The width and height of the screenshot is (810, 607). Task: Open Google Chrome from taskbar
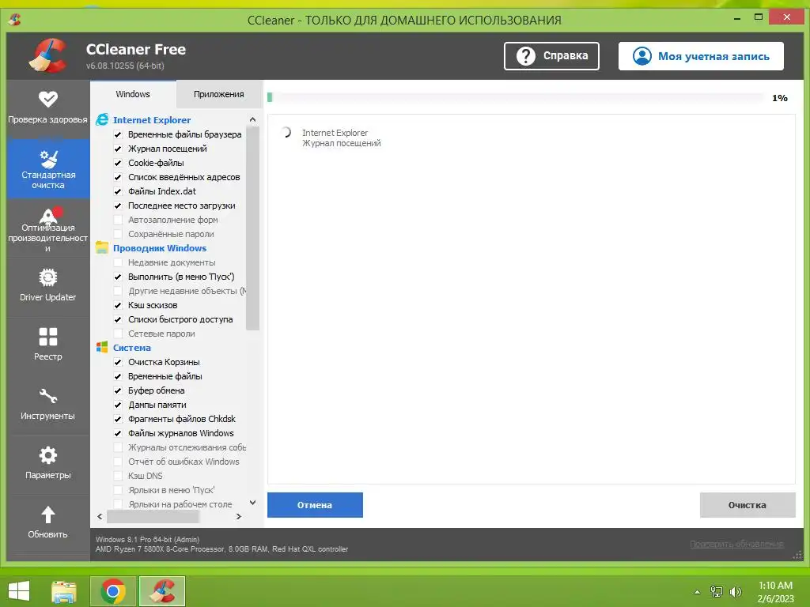coord(113,591)
